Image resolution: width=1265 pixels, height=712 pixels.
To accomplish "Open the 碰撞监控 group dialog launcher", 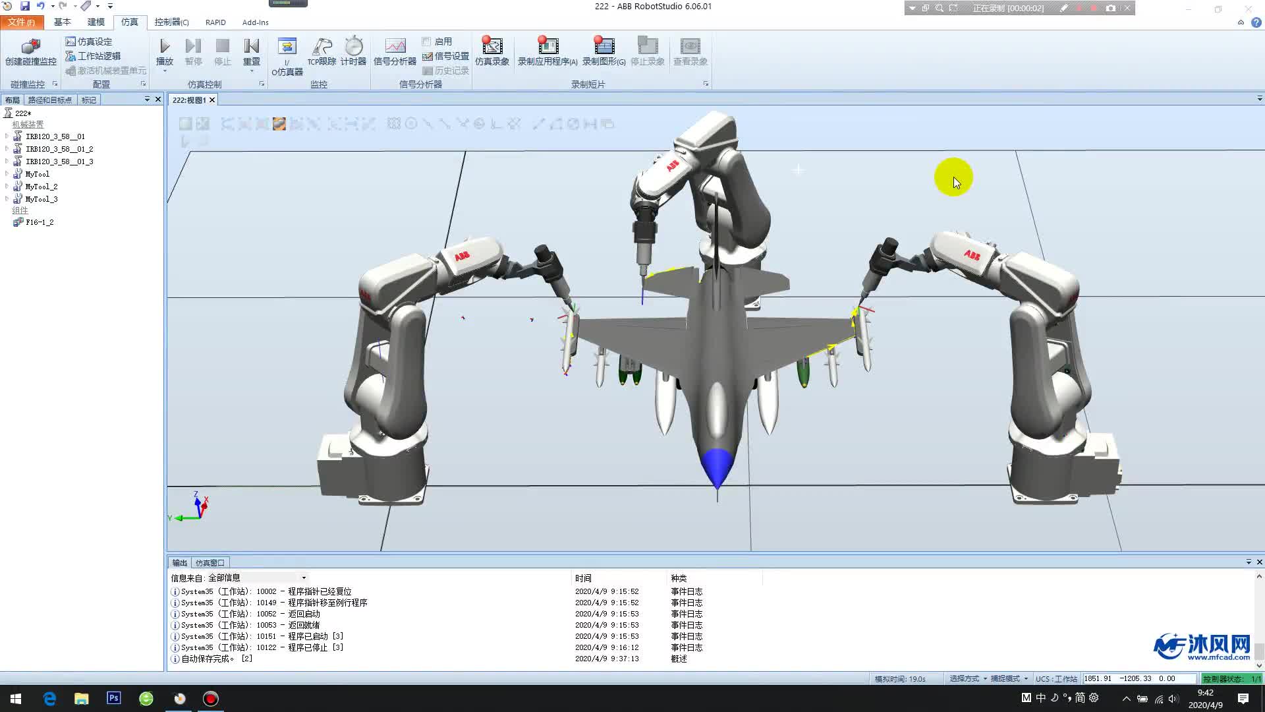I will (55, 84).
